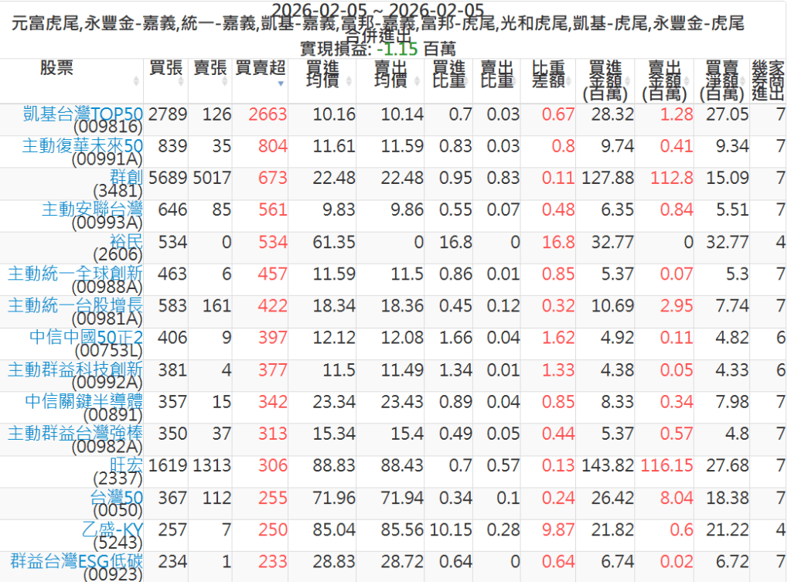Sort by 比重差額 column header

coord(547,73)
